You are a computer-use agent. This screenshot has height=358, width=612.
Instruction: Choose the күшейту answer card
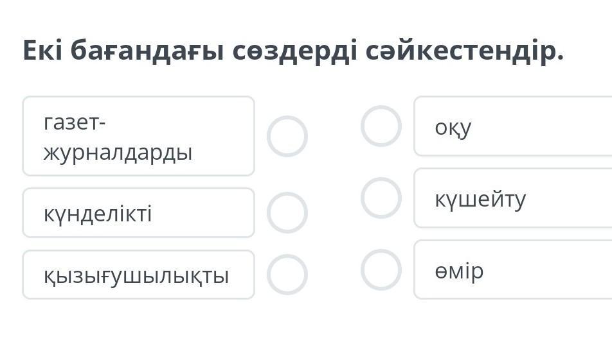click(x=512, y=198)
